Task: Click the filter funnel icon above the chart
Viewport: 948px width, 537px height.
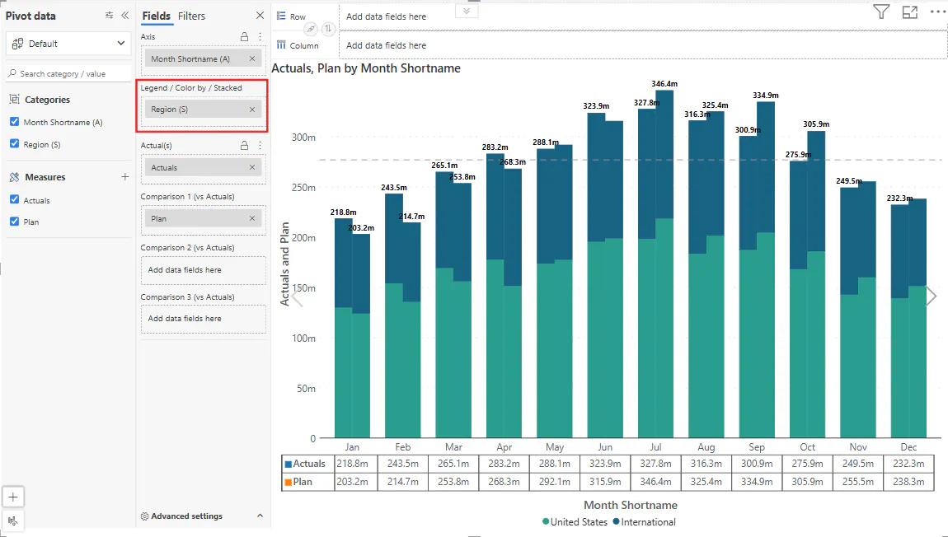Action: tap(881, 12)
